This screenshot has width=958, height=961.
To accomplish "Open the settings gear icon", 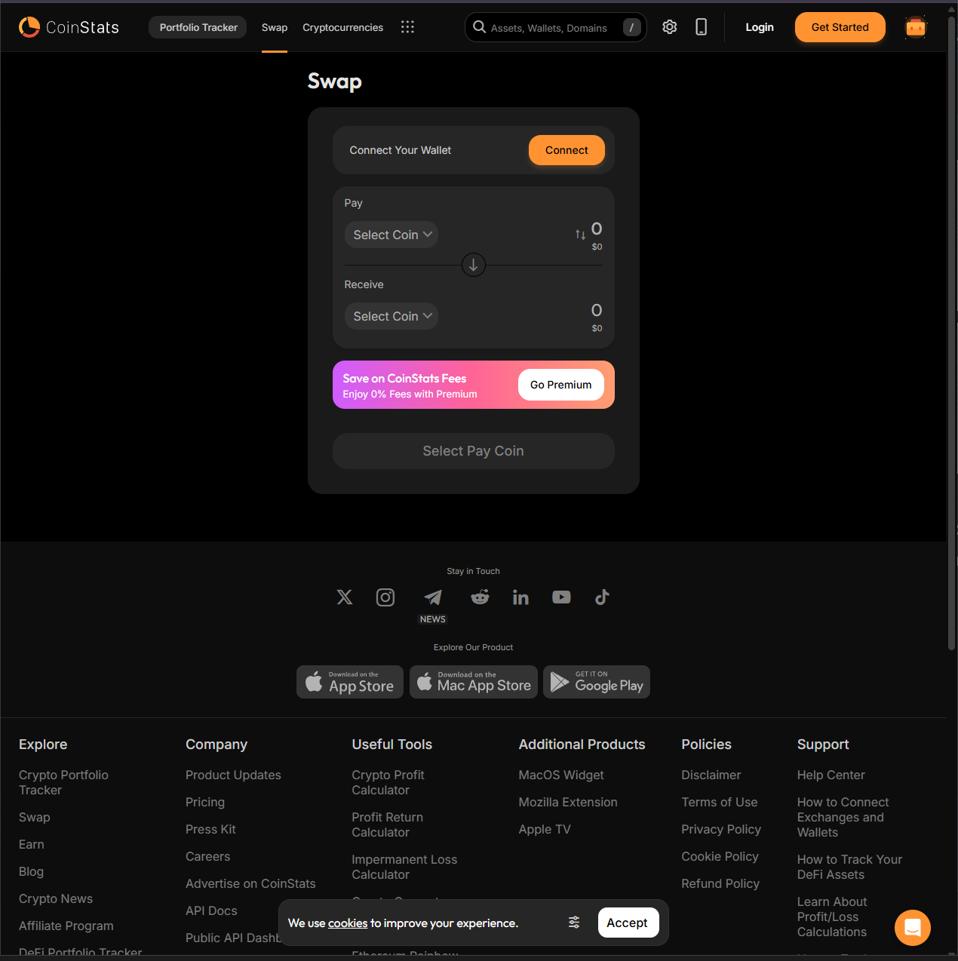I will click(669, 27).
